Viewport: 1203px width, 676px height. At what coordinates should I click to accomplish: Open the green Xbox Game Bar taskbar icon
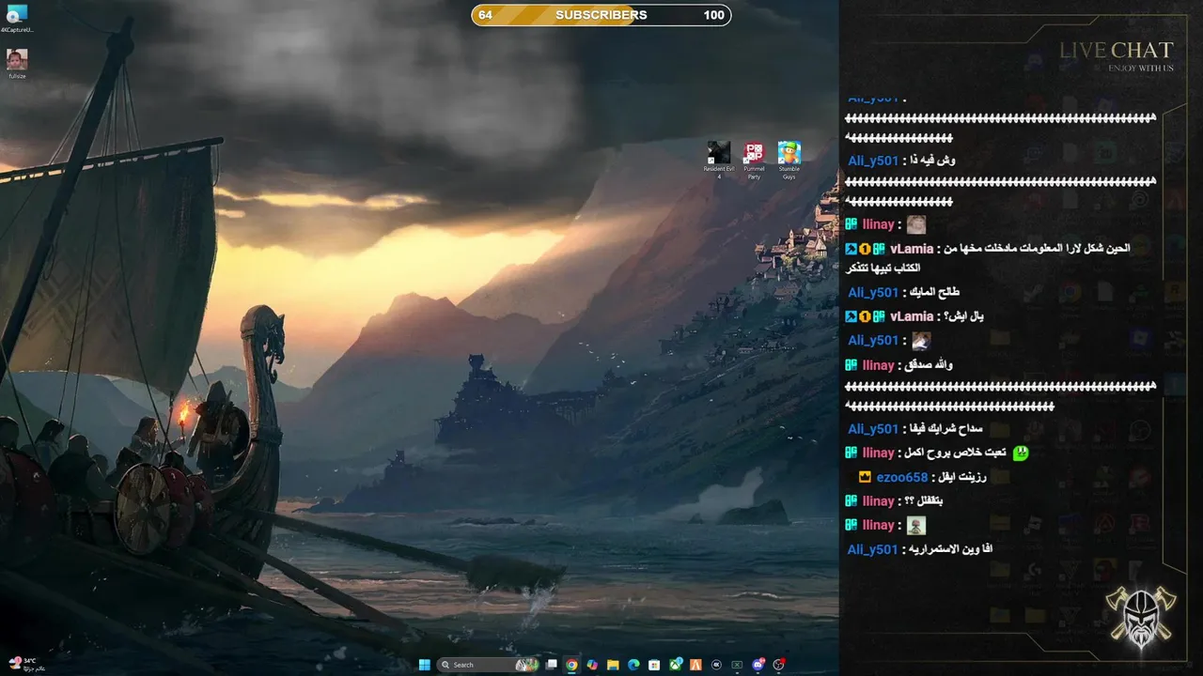point(737,665)
